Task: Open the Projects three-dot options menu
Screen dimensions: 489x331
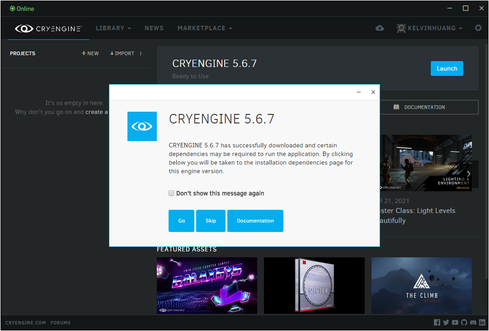Action: [x=141, y=53]
